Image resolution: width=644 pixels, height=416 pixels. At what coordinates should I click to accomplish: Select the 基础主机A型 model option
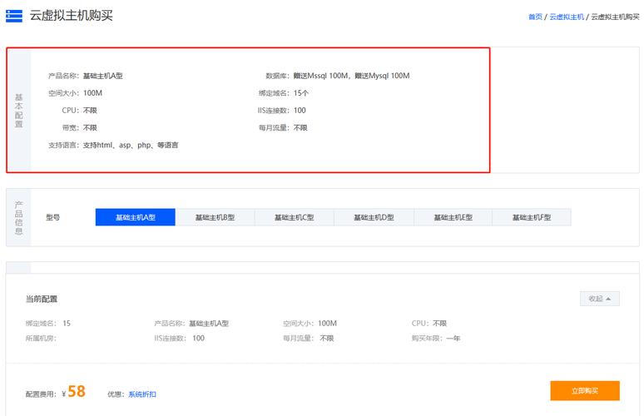pos(136,217)
